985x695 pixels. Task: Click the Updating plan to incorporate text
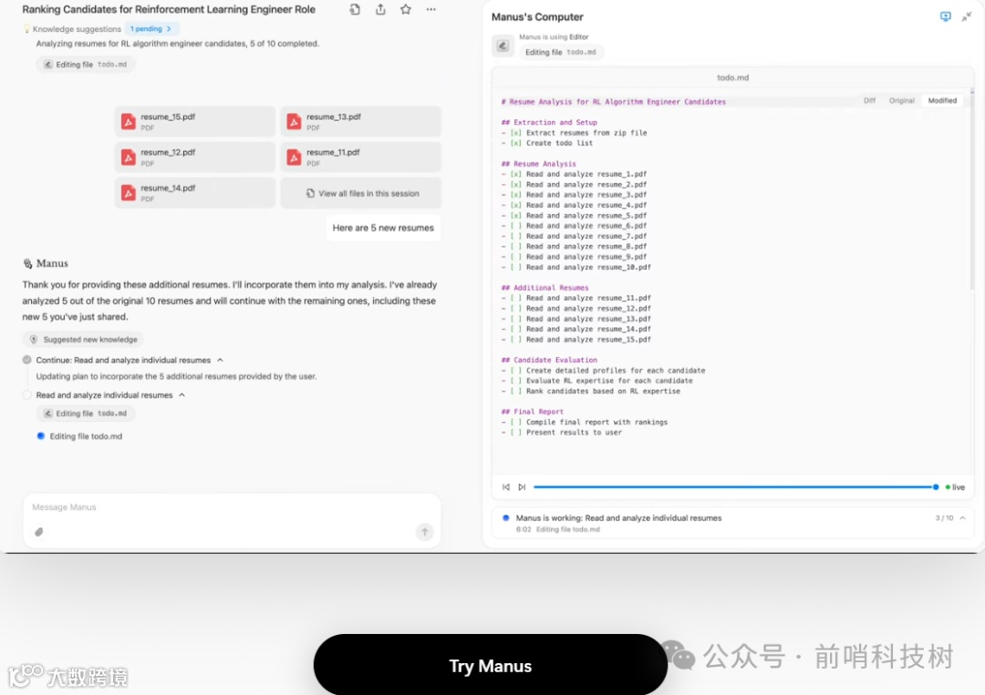[176, 376]
